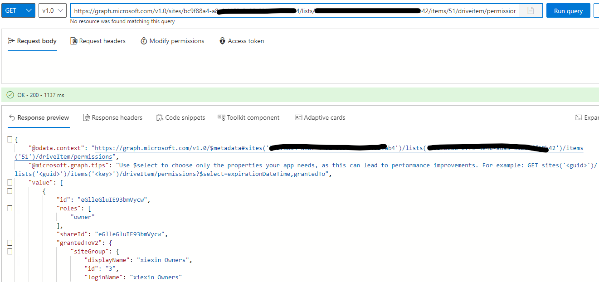
Task: Click the Access token key icon
Action: [222, 41]
